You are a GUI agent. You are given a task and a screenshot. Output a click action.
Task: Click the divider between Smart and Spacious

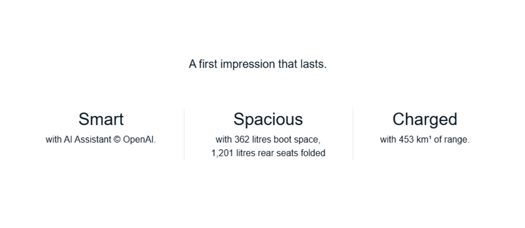coord(184,134)
